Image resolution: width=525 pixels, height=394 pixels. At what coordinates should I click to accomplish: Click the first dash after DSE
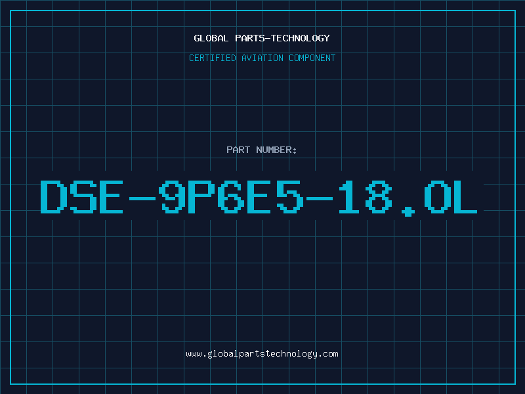tap(142, 198)
